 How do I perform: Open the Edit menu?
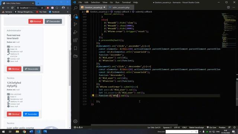point(86,3)
